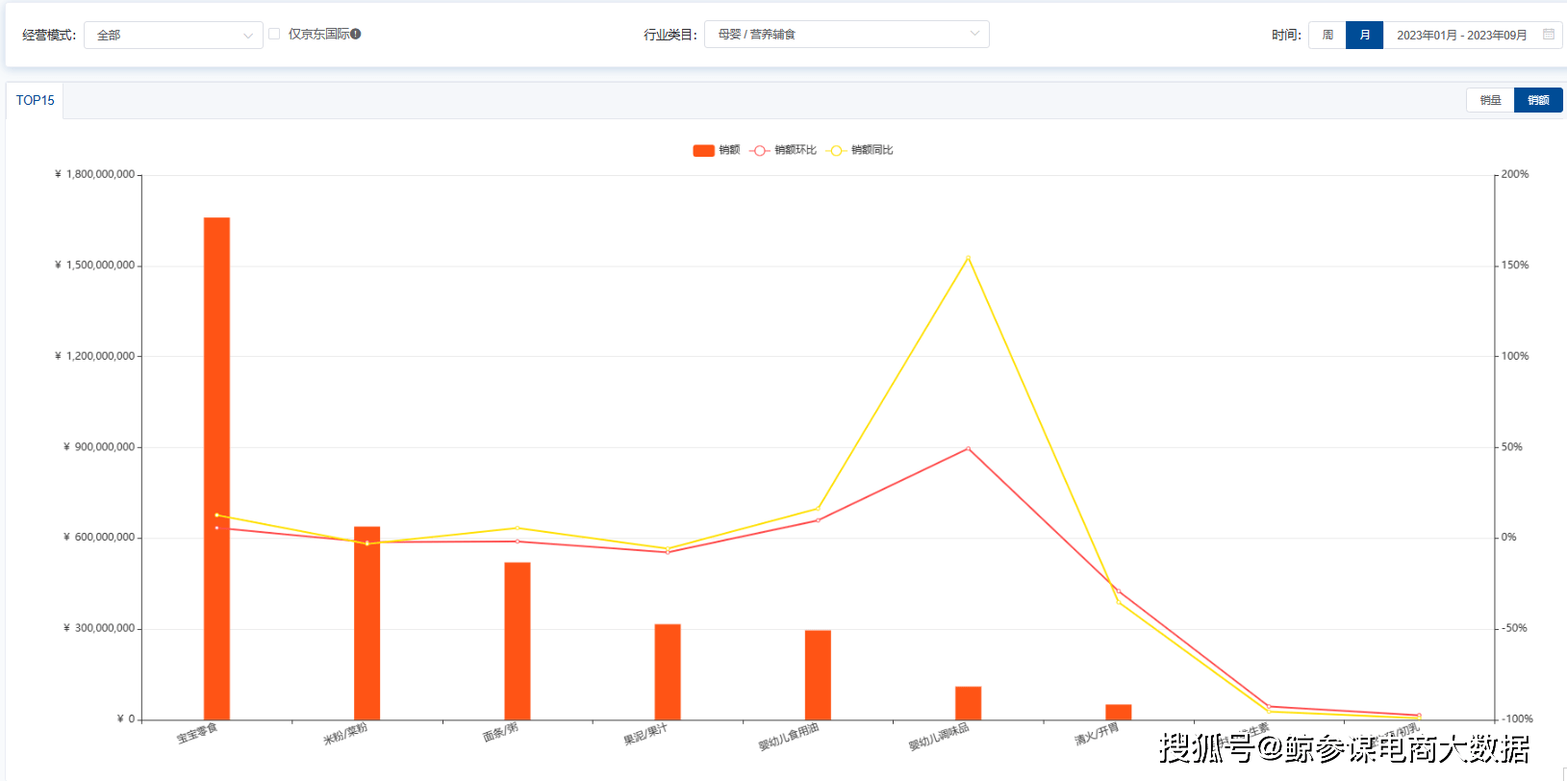The image size is (1567, 781).
Task: Switch chart to 销额 view
Action: click(1538, 100)
